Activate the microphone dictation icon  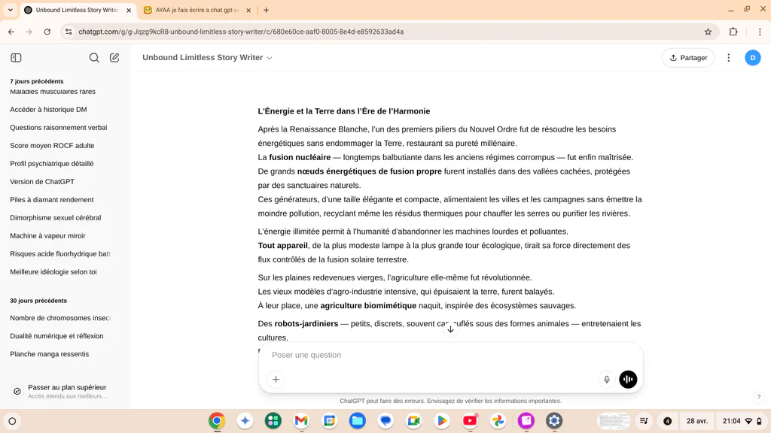point(607,380)
